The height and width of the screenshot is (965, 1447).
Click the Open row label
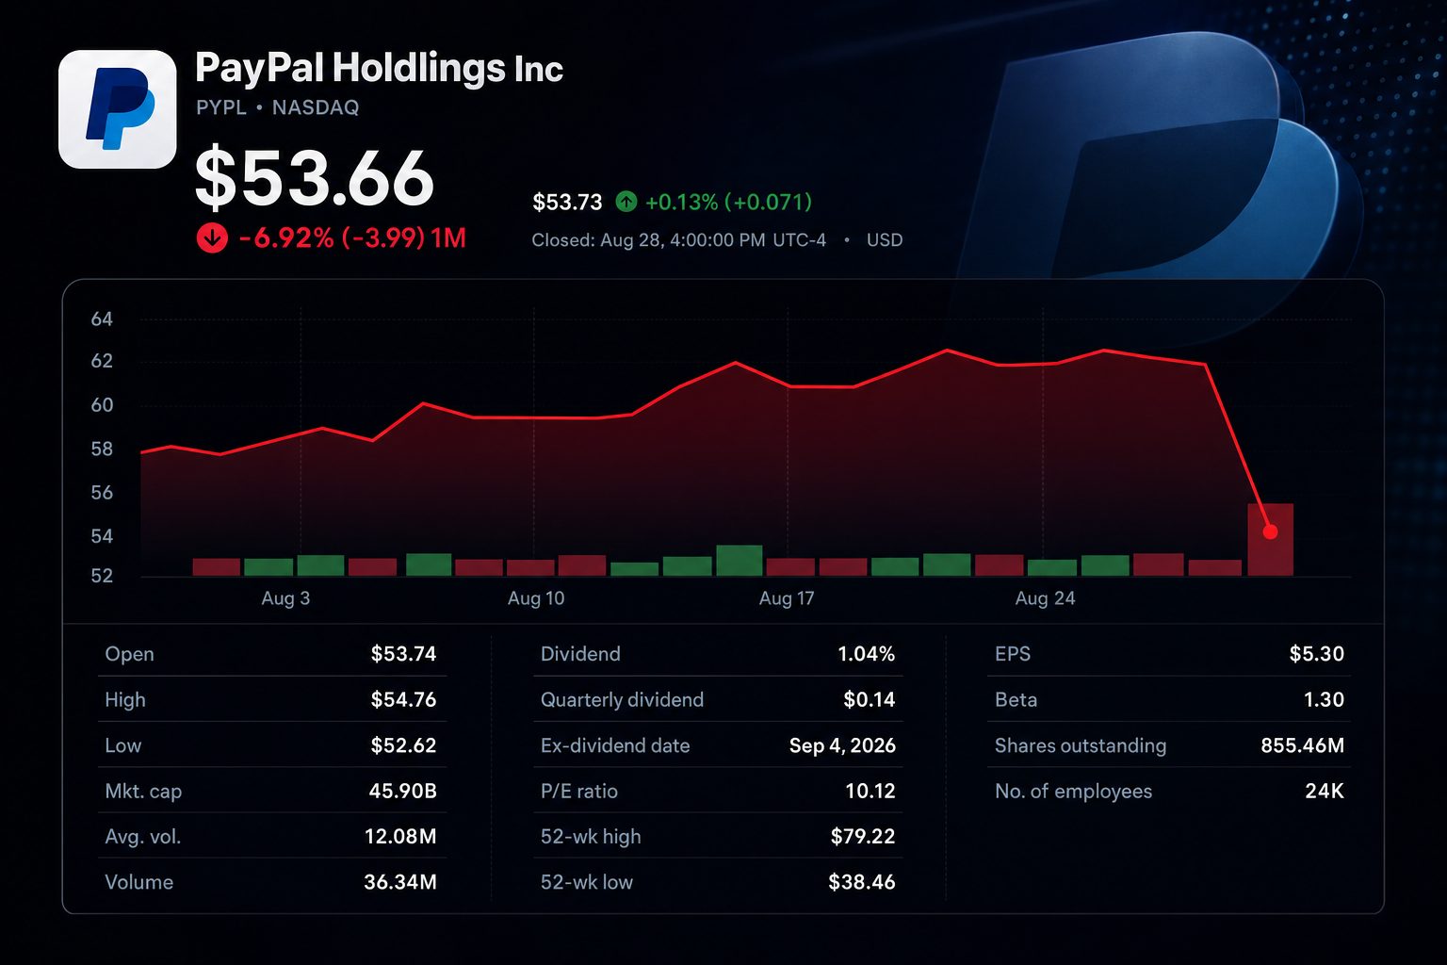(x=129, y=654)
